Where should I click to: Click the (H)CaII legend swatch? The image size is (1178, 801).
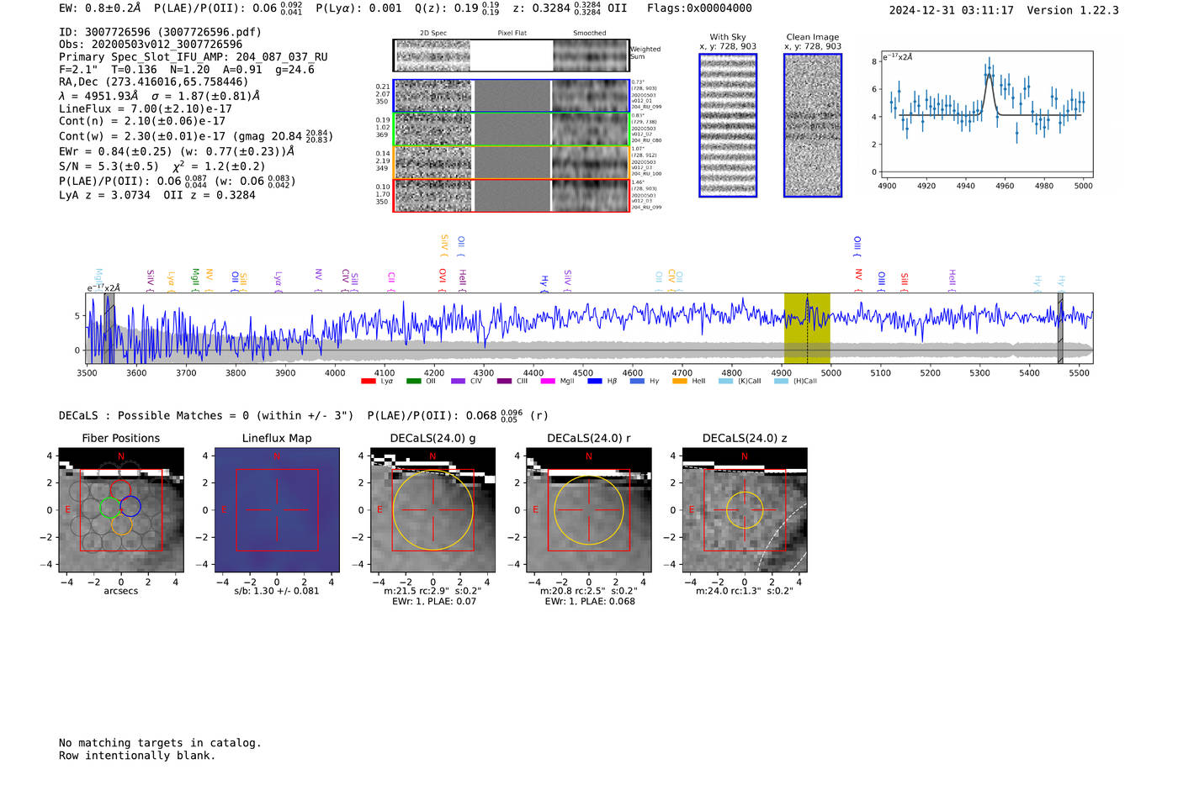[781, 382]
